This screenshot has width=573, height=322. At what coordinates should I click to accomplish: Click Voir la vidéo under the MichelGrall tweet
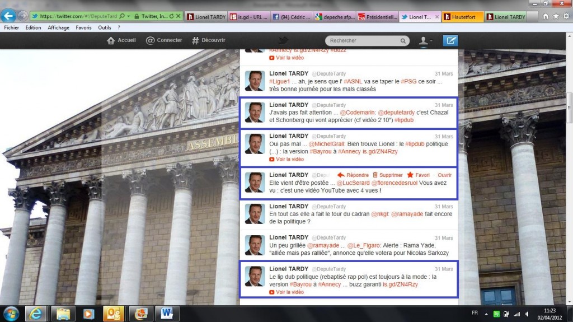pyautogui.click(x=286, y=159)
